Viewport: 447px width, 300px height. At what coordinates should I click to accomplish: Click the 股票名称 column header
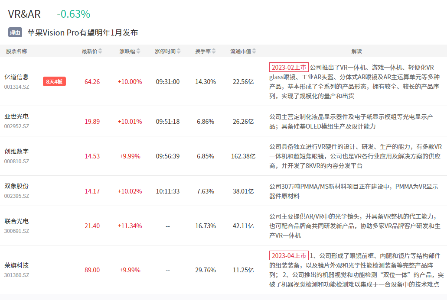[16, 51]
